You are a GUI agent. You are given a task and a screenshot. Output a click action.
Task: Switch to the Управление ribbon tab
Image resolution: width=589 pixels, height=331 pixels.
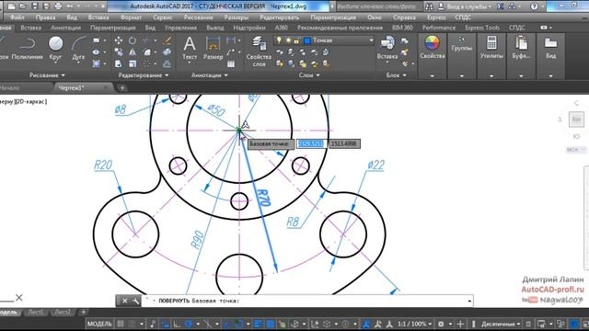(x=180, y=28)
